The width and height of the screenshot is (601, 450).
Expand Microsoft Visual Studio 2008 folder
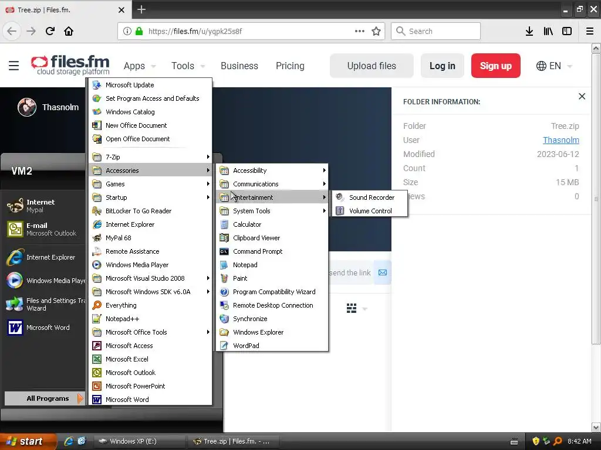[150, 278]
